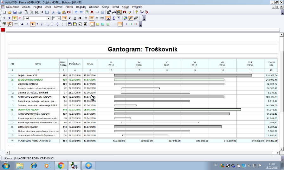Apply 'A.' uppercase letter numbering style
Viewport: 284px width, 170px height.
click(23, 24)
